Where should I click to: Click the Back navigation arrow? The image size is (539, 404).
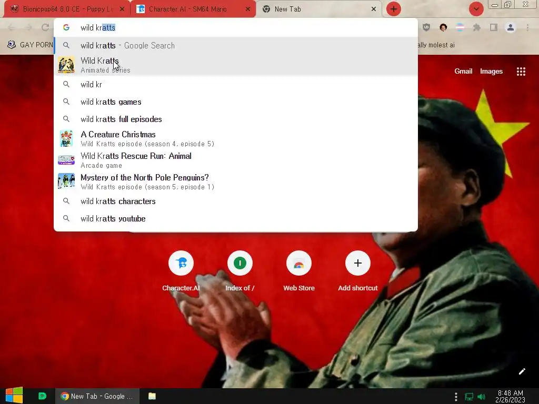(12, 27)
